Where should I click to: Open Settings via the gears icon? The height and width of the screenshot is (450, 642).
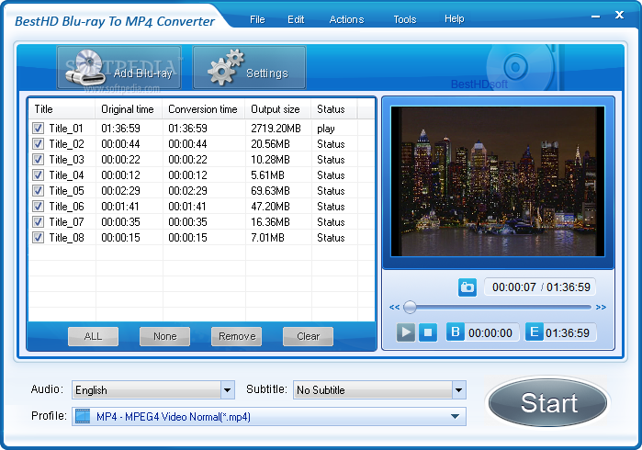pyautogui.click(x=226, y=67)
